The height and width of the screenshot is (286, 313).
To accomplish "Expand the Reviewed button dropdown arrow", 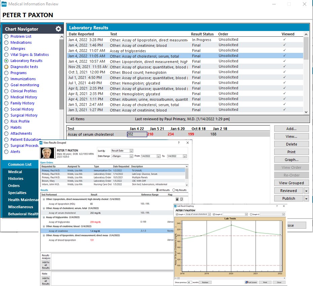I will coord(306,191).
